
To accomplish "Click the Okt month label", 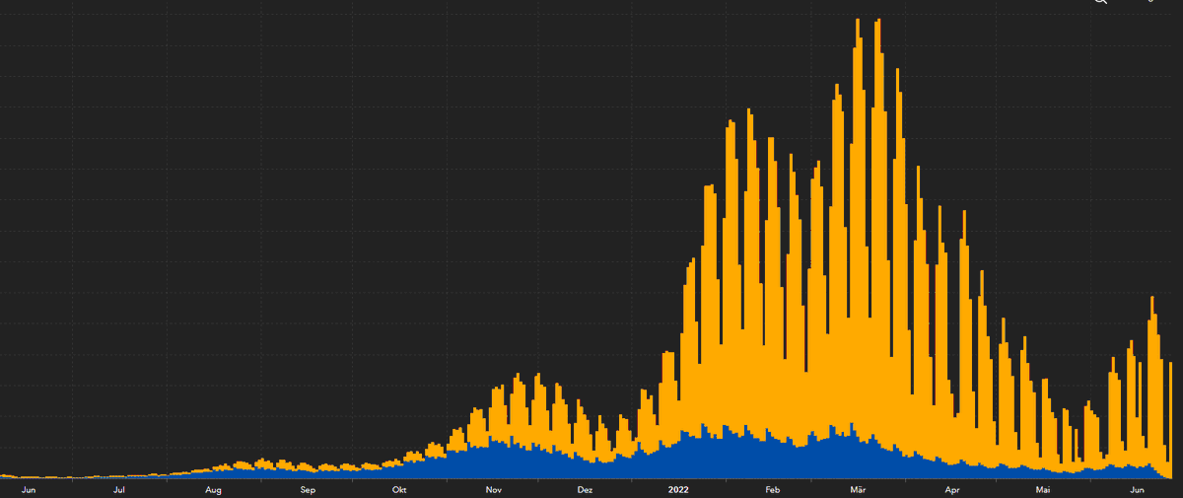I will (399, 489).
